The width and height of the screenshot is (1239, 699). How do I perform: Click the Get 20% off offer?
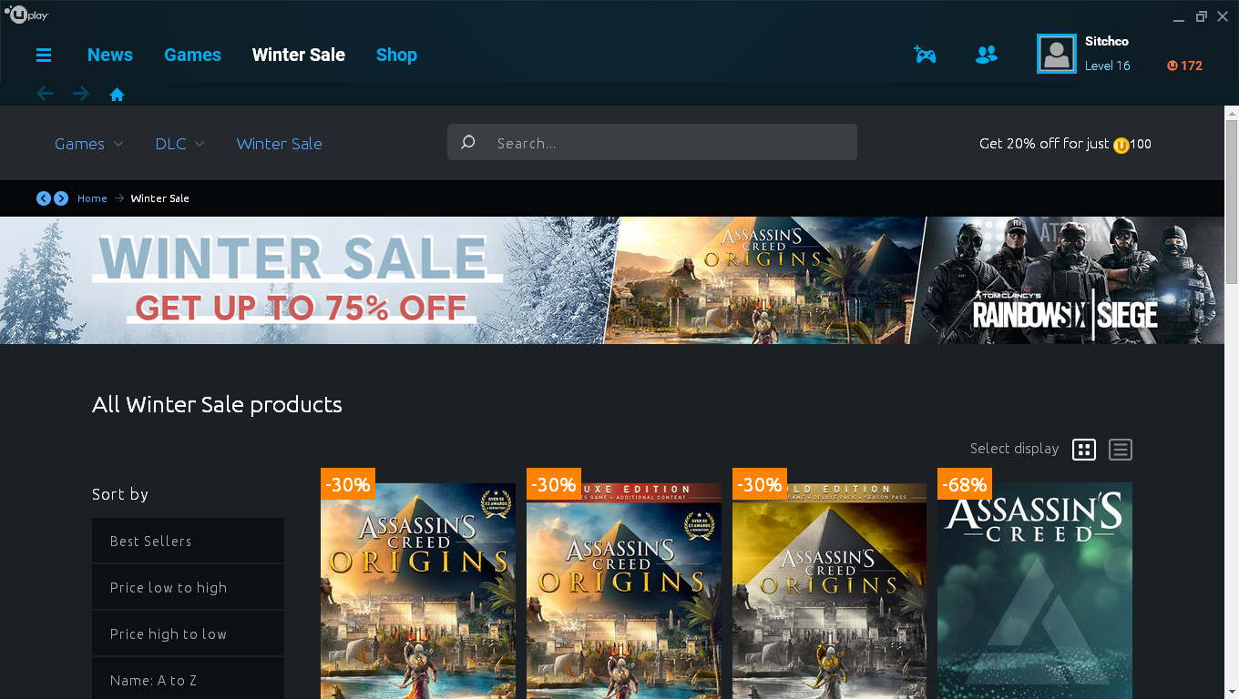[1065, 144]
